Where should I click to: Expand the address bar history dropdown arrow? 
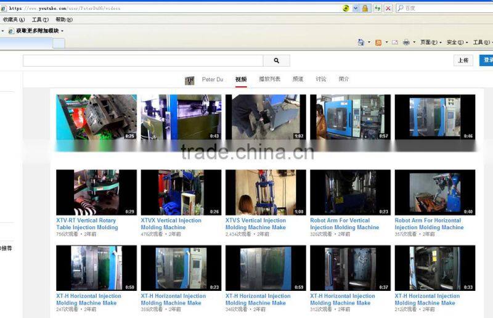click(356, 8)
